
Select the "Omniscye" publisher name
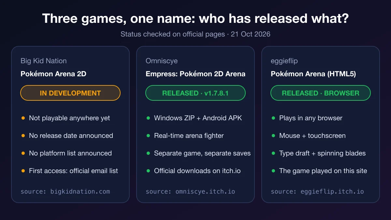pyautogui.click(x=162, y=61)
